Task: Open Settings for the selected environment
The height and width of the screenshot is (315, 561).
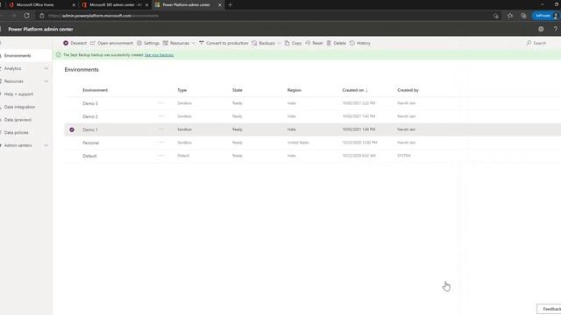Action: tap(148, 43)
